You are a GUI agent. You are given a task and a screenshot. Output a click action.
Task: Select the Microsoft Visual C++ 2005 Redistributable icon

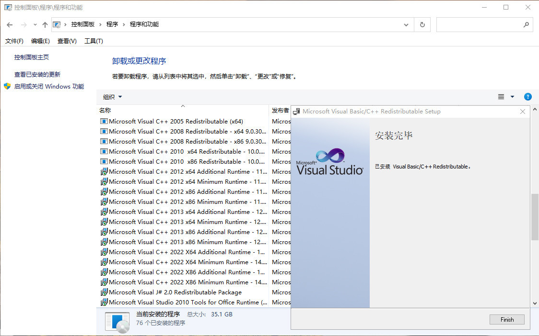[104, 121]
